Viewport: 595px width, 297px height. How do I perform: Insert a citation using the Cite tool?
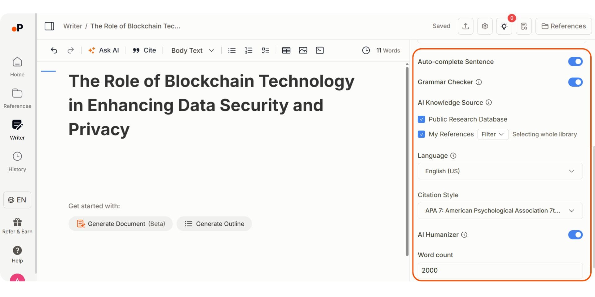tap(144, 50)
